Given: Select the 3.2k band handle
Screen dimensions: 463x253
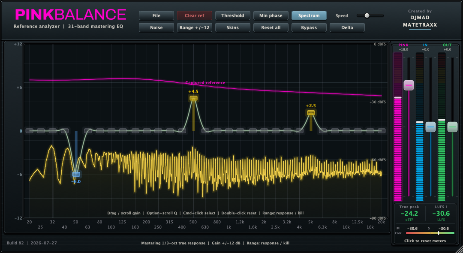Looking at the screenshot, I should (x=287, y=131).
